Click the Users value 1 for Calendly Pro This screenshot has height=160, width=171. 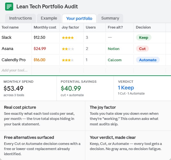(x=87, y=60)
